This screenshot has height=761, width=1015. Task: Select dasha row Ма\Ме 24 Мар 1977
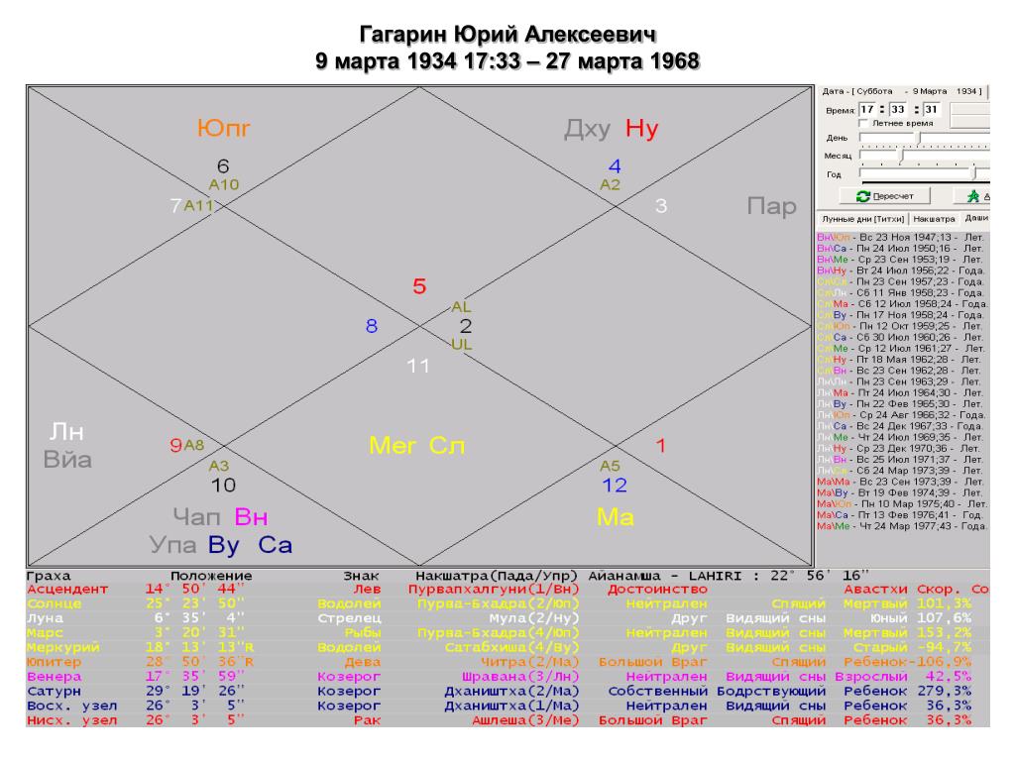click(901, 526)
